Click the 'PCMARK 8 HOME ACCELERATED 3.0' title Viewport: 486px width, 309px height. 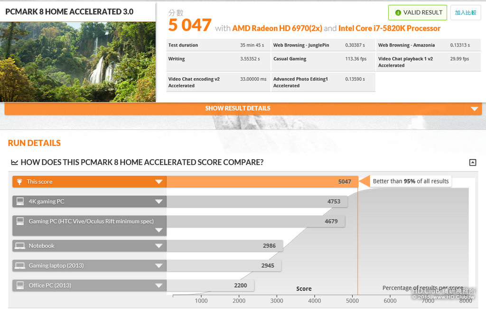click(x=69, y=12)
